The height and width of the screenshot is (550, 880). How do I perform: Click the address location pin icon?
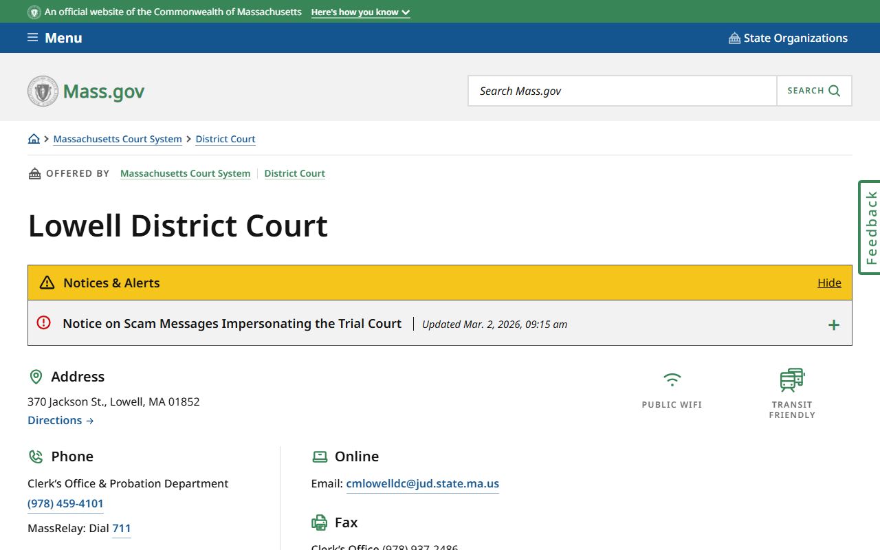tap(36, 377)
